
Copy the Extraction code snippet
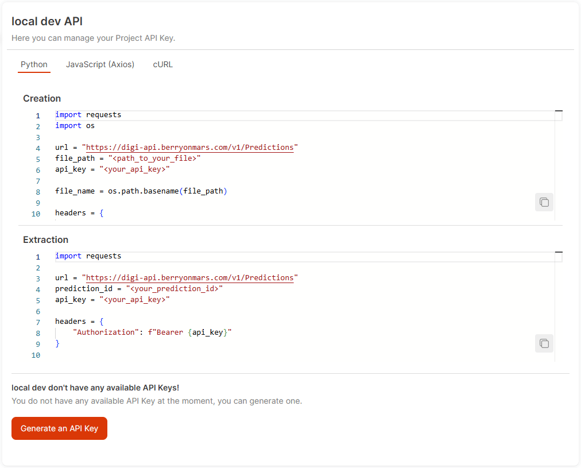(x=544, y=343)
